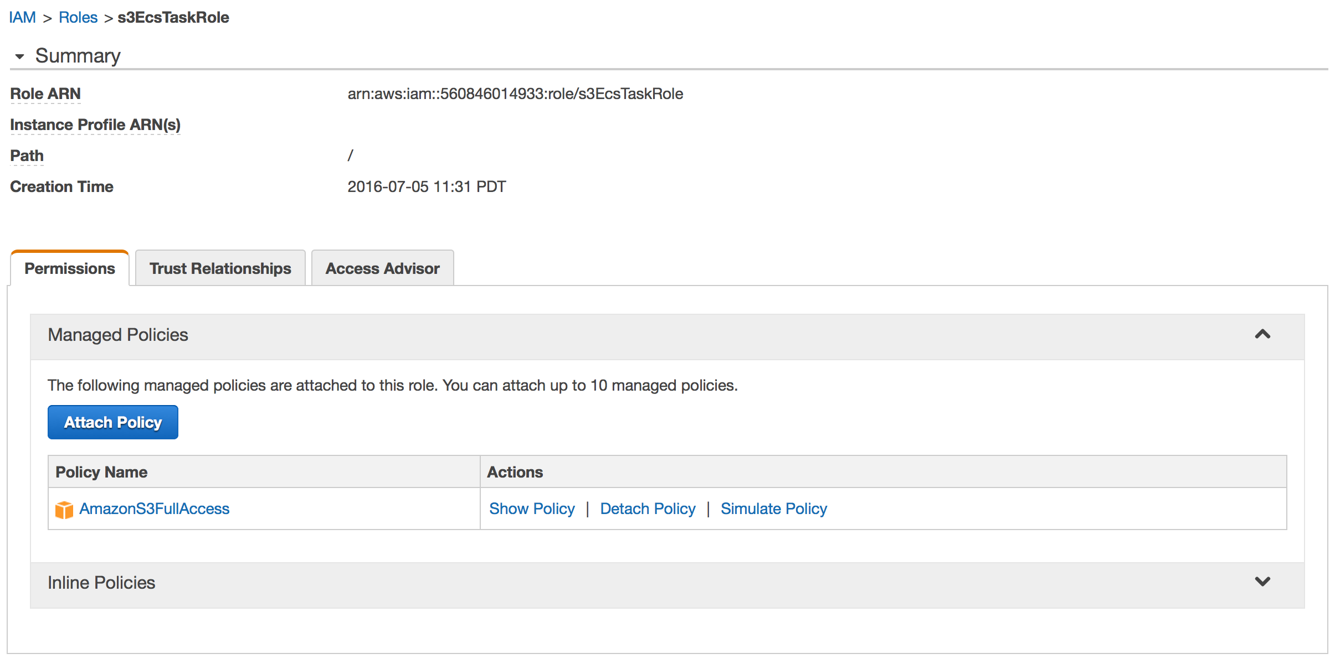1335x664 pixels.
Task: Click the Simulate Policy link
Action: (774, 509)
